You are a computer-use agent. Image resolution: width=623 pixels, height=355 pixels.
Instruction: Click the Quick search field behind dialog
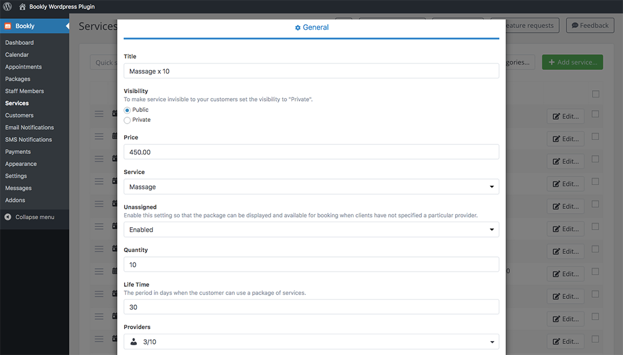[x=103, y=62]
